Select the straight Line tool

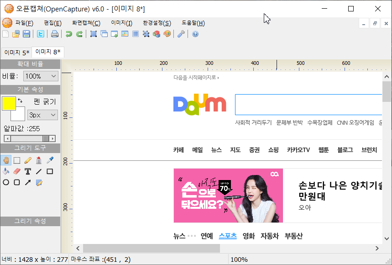click(x=39, y=171)
